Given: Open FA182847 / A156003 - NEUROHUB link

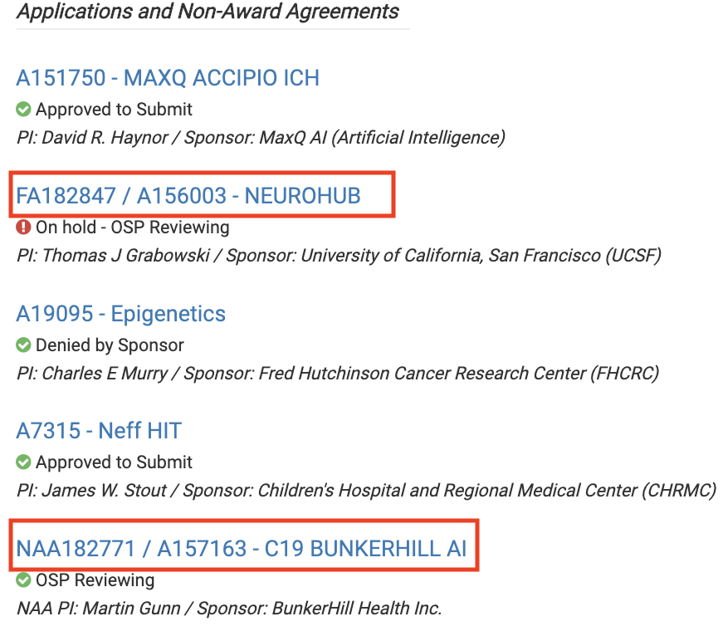Looking at the screenshot, I should pos(188,196).
